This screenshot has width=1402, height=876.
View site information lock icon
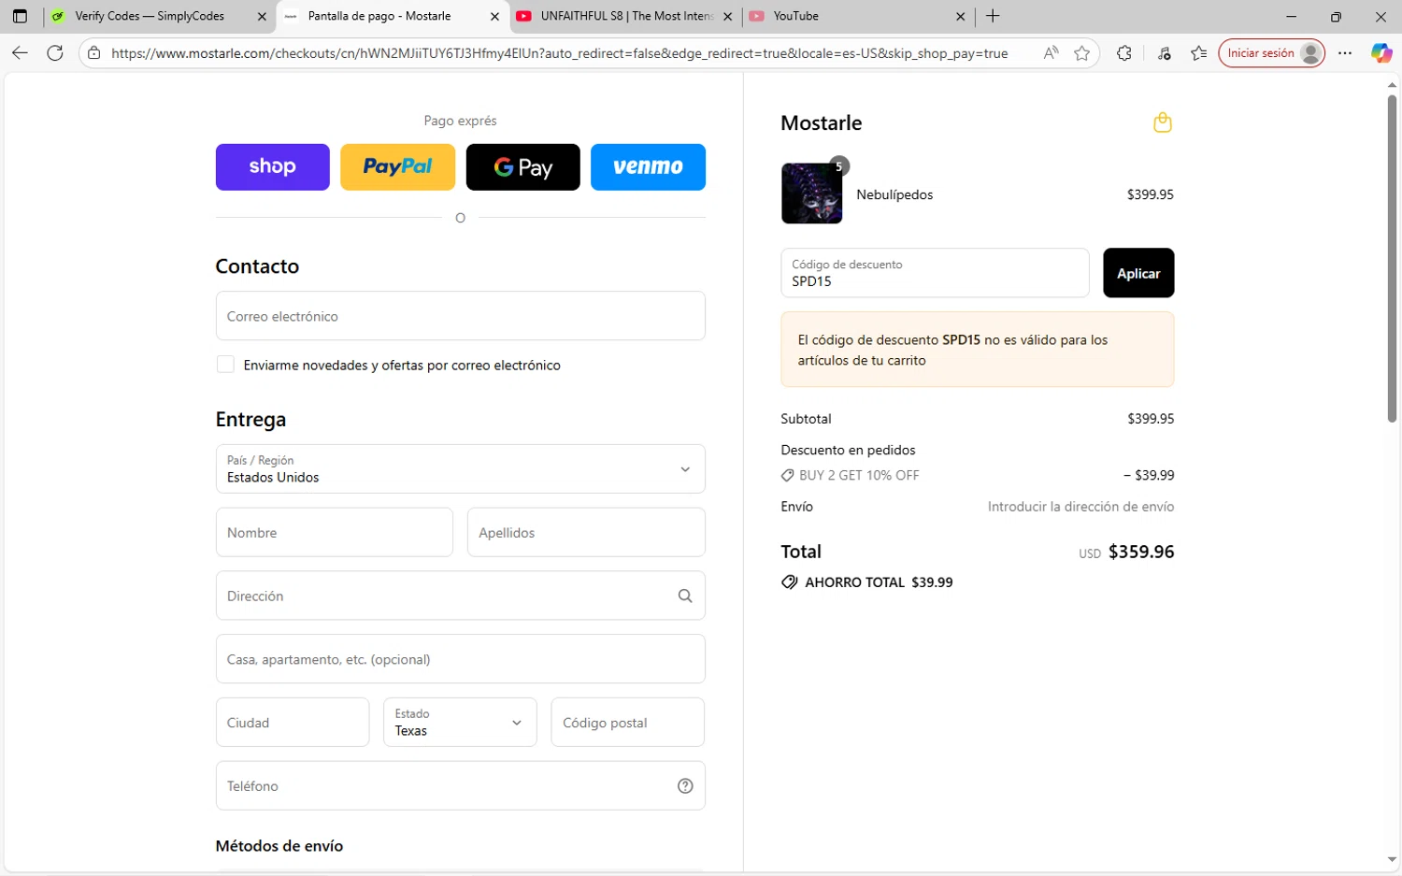[93, 53]
